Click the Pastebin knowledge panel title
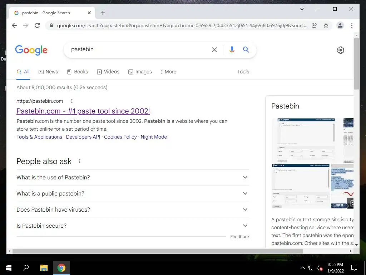 [x=285, y=106]
